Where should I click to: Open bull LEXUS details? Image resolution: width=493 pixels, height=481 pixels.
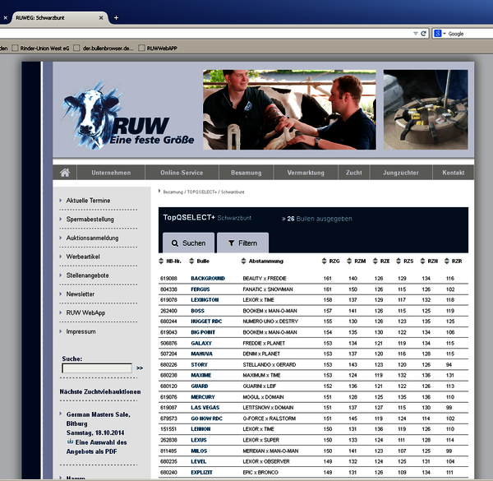pyautogui.click(x=199, y=440)
